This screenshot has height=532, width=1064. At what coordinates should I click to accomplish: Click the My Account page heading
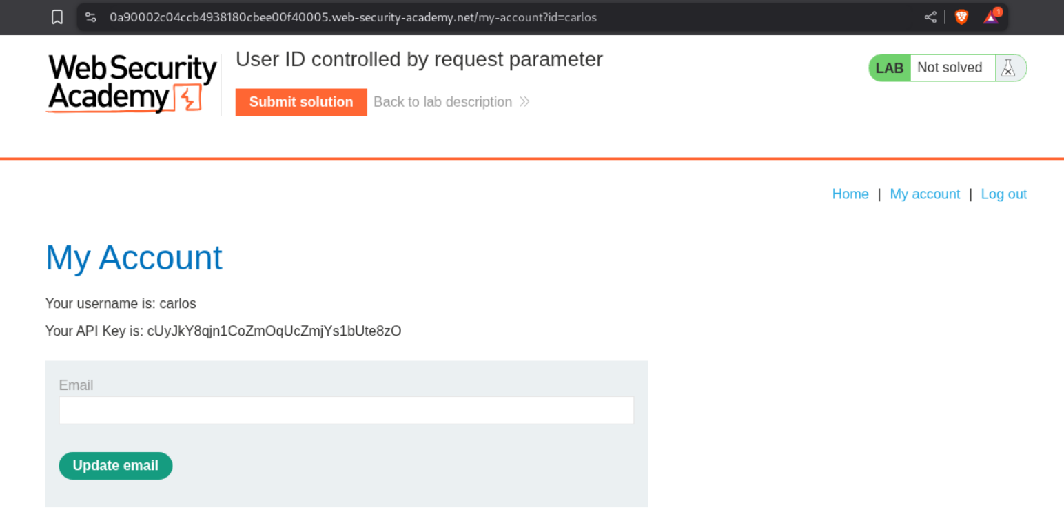pyautogui.click(x=134, y=258)
